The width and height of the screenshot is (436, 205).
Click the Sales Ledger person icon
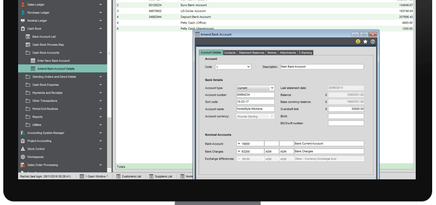tap(23, 4)
